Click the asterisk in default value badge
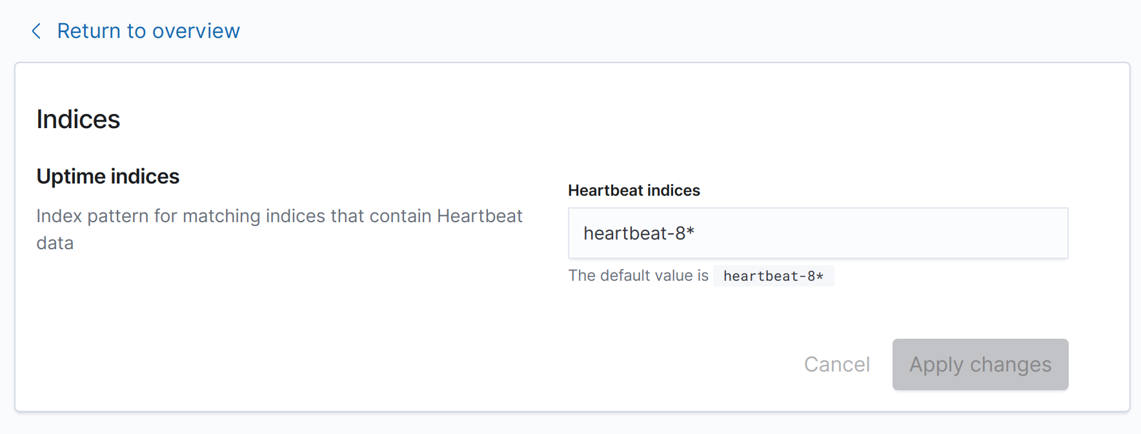The image size is (1141, 434). [x=820, y=276]
